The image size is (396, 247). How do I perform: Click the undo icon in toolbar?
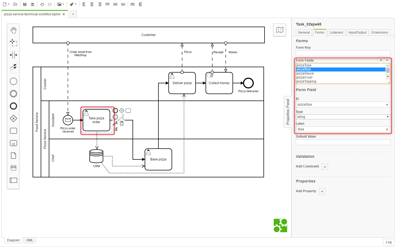tap(42, 4)
